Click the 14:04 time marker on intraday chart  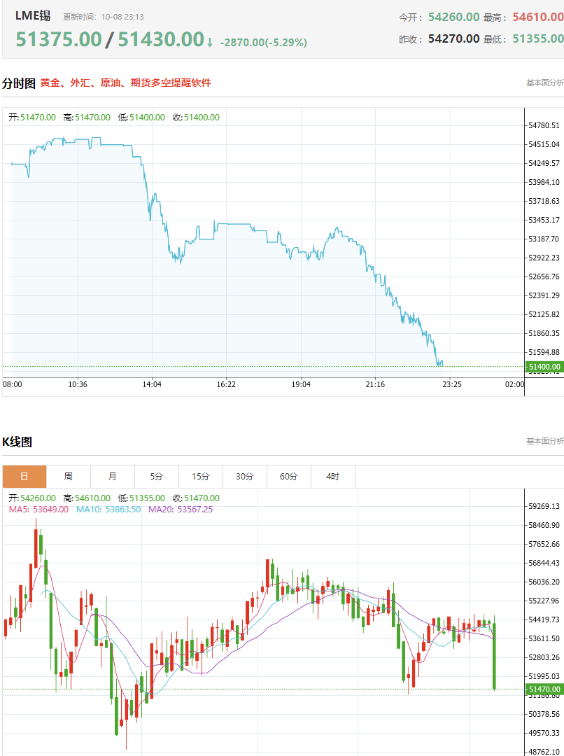(152, 384)
